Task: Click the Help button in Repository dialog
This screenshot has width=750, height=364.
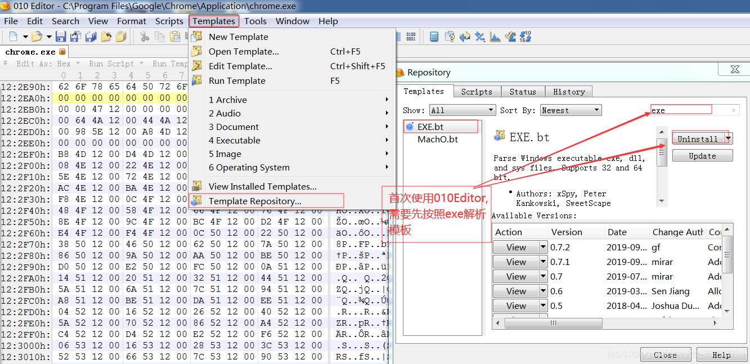Action: (x=721, y=354)
